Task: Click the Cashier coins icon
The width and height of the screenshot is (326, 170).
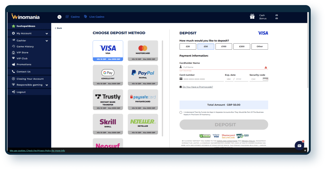Action: point(13,40)
